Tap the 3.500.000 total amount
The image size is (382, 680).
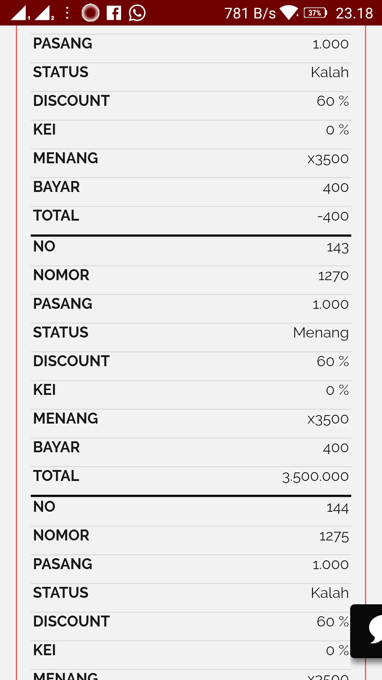point(315,476)
